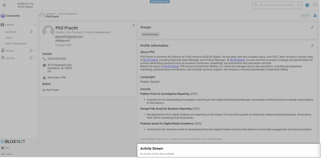This screenshot has height=159, width=322.
Task: Open the admin user settings icon
Action: (x=315, y=16)
